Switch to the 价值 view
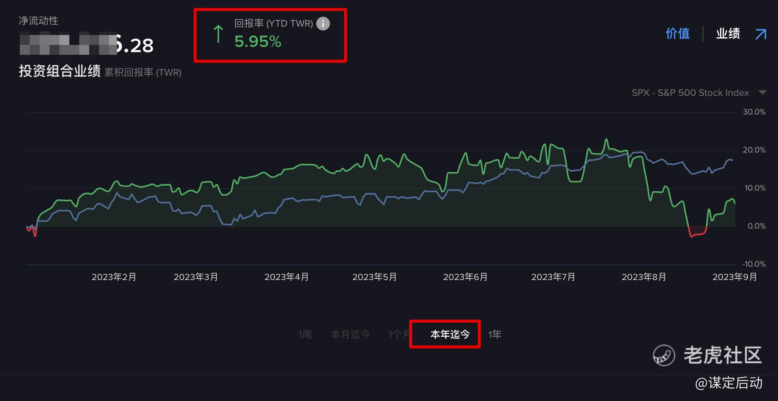 (x=677, y=33)
